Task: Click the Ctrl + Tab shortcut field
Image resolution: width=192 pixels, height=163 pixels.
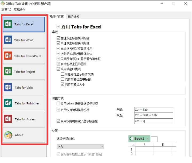Action: [154, 110]
